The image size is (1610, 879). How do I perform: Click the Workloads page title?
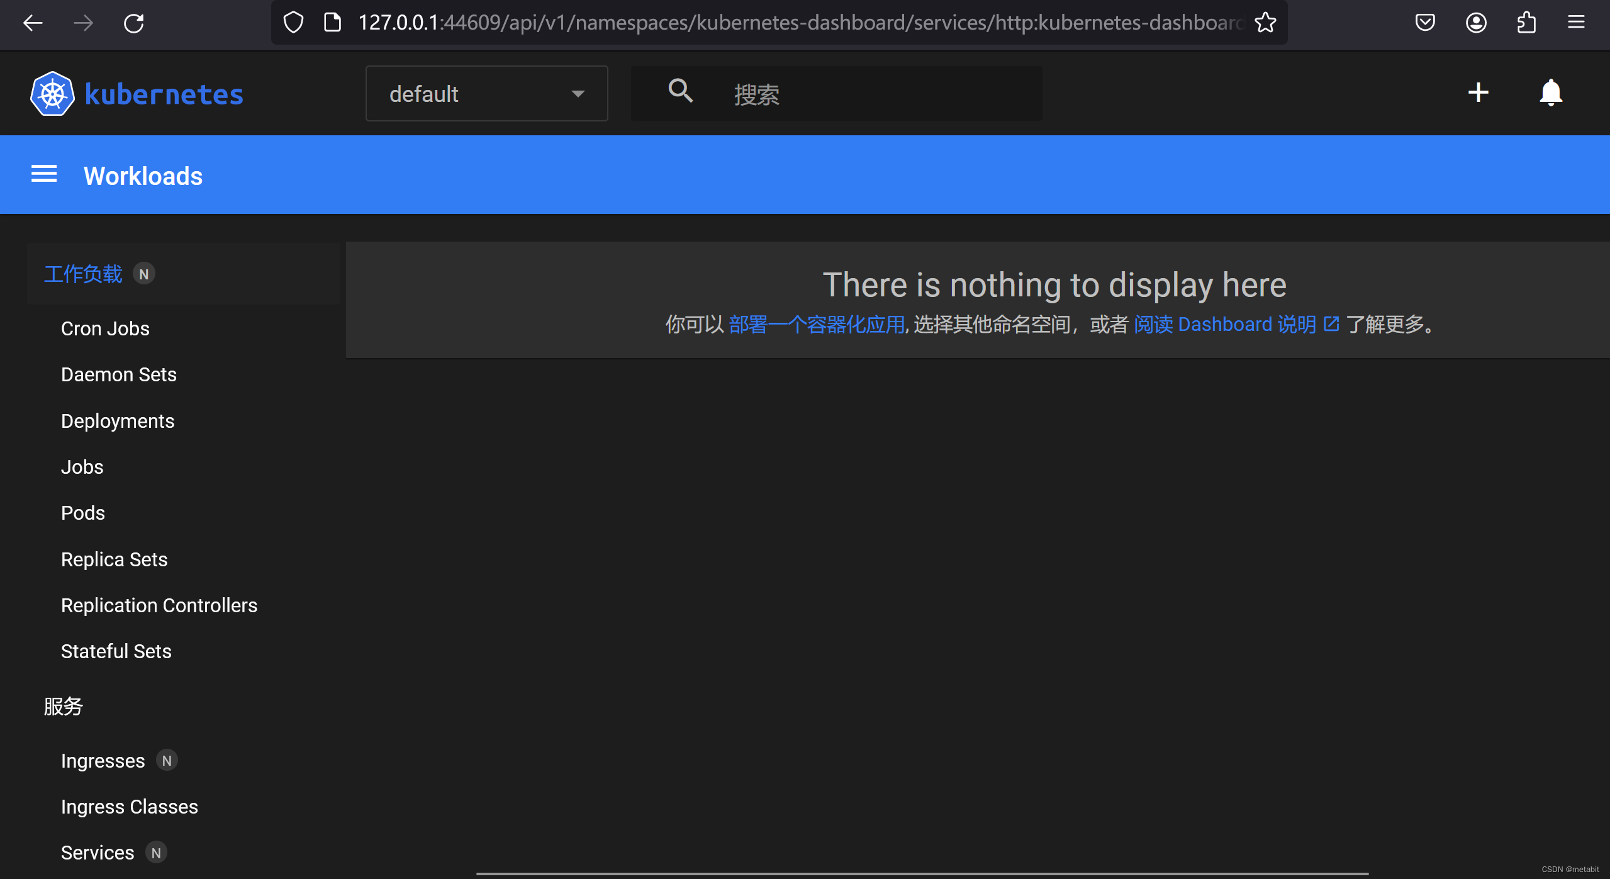pos(143,176)
